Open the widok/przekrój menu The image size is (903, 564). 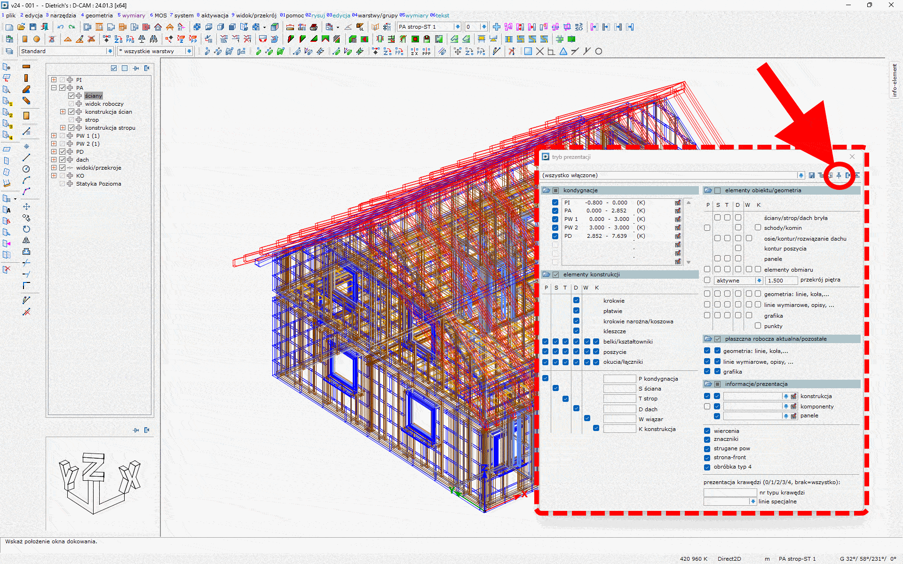255,16
